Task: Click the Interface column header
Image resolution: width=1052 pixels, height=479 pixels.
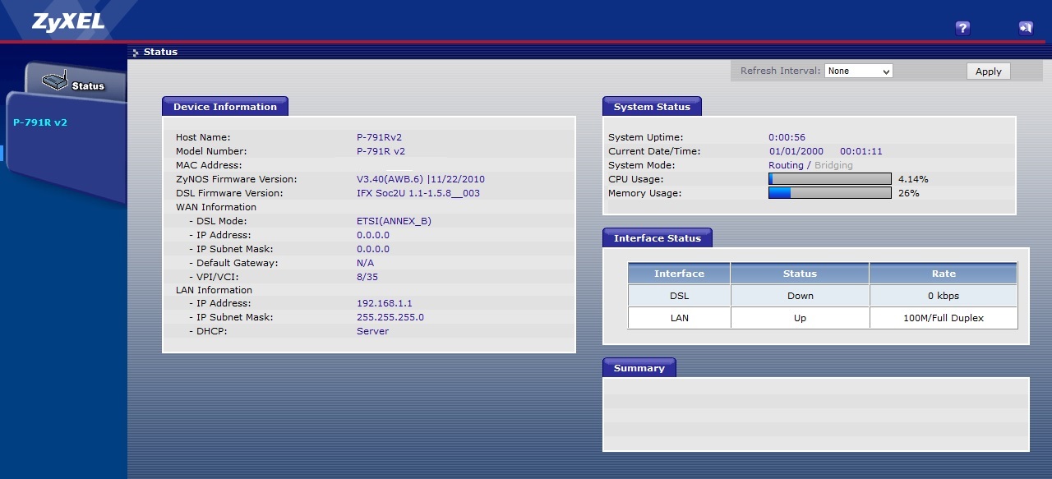Action: coord(679,274)
